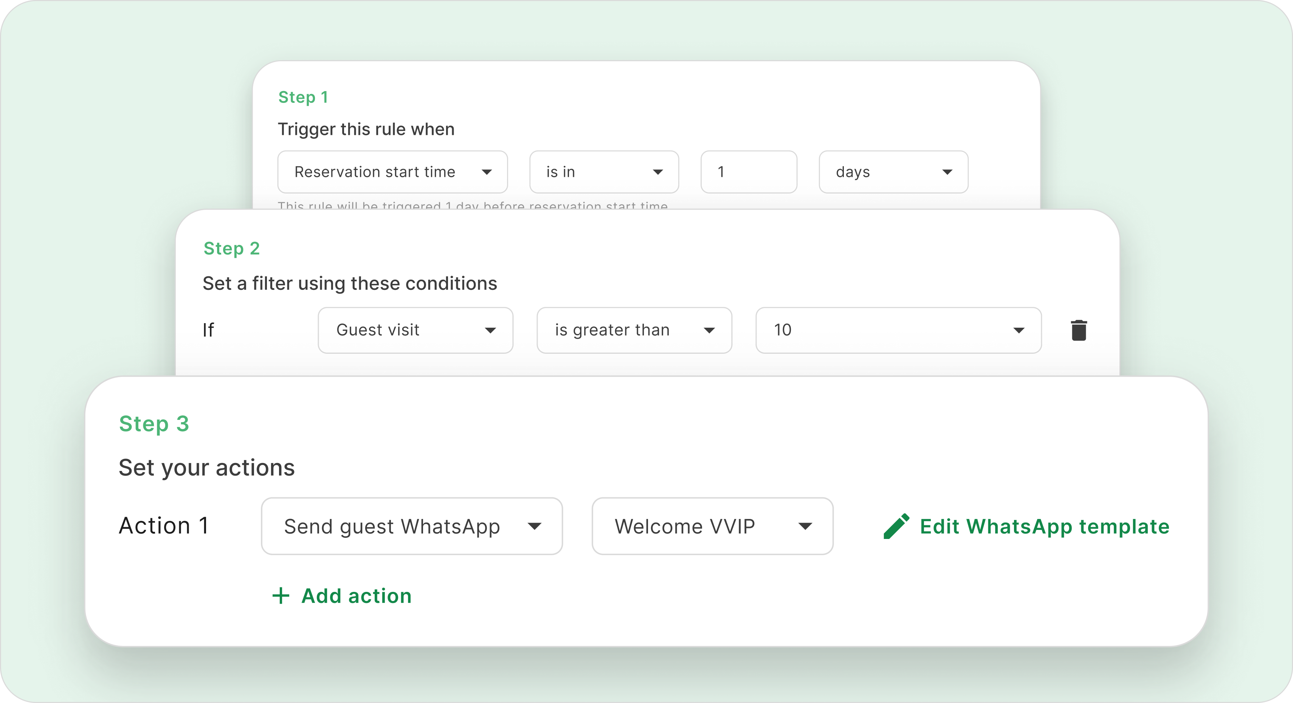Open the 'is greater than' comparison dropdown
Image resolution: width=1293 pixels, height=703 pixels.
coord(633,330)
